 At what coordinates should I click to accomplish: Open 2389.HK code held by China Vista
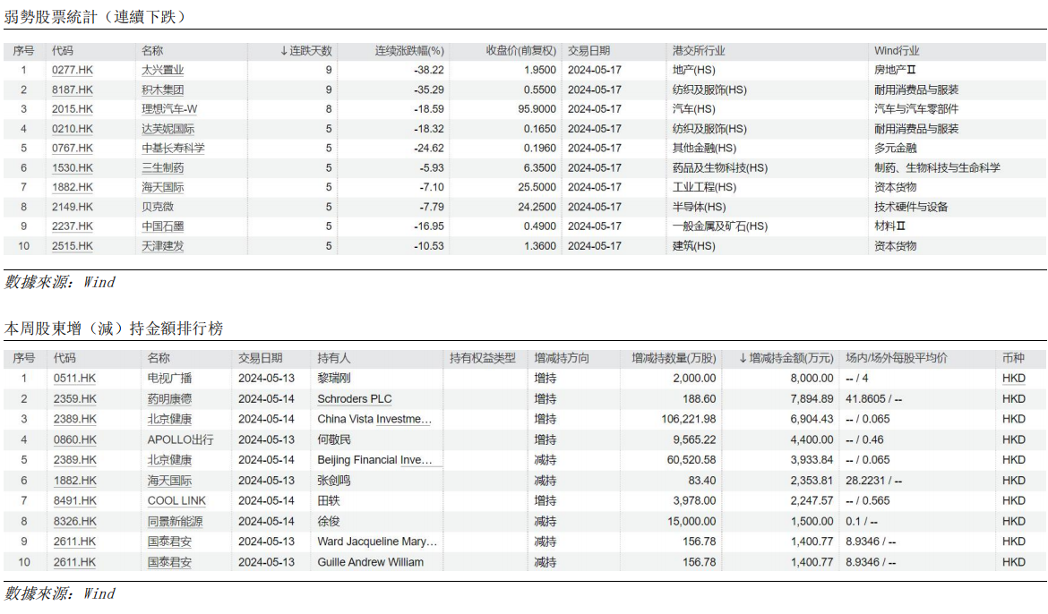click(75, 419)
